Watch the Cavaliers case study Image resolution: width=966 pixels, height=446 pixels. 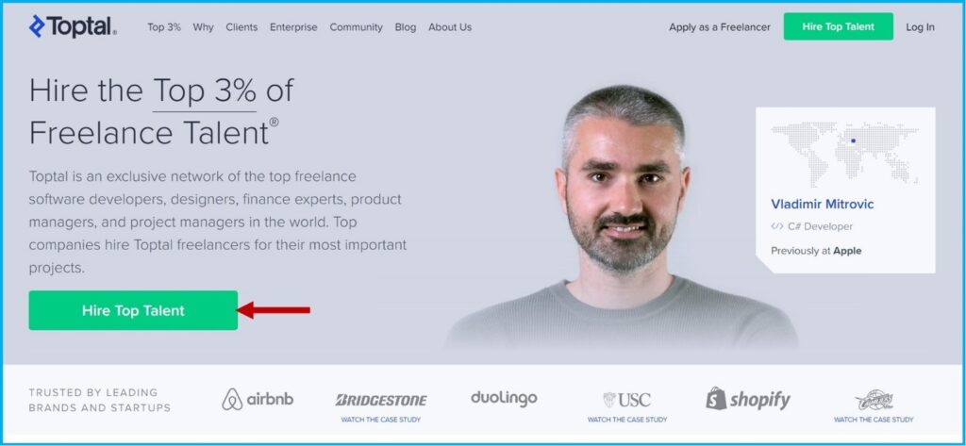click(874, 420)
